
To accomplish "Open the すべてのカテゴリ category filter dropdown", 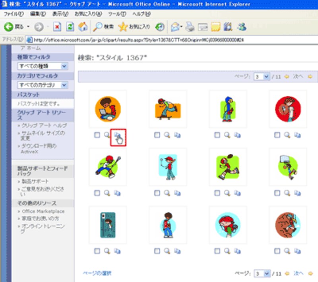I will pos(43,85).
